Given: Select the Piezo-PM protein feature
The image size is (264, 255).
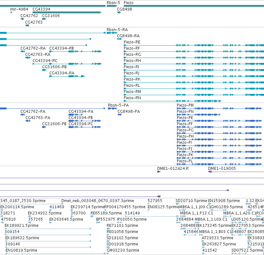Looking at the screenshot, I should (x=219, y=108).
